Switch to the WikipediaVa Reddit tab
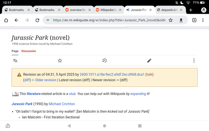Screen dimensions: 209x131 pos(106,10)
